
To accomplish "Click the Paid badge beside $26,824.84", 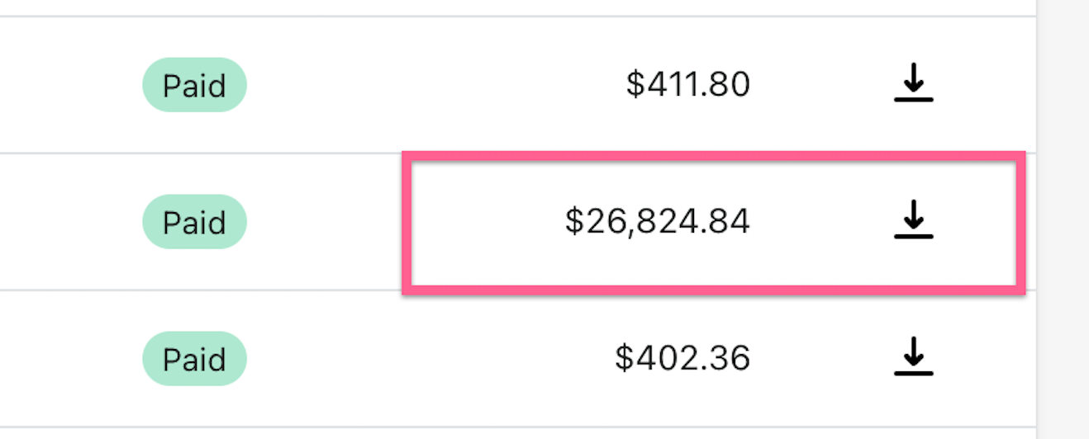I will click(194, 221).
